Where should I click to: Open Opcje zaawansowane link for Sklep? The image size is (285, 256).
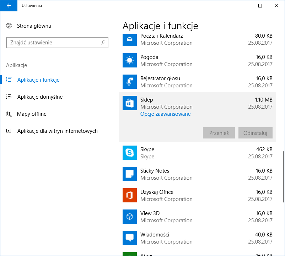point(166,114)
